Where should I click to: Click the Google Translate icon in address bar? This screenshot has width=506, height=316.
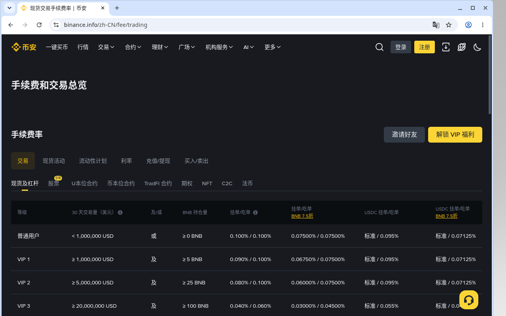pyautogui.click(x=436, y=25)
